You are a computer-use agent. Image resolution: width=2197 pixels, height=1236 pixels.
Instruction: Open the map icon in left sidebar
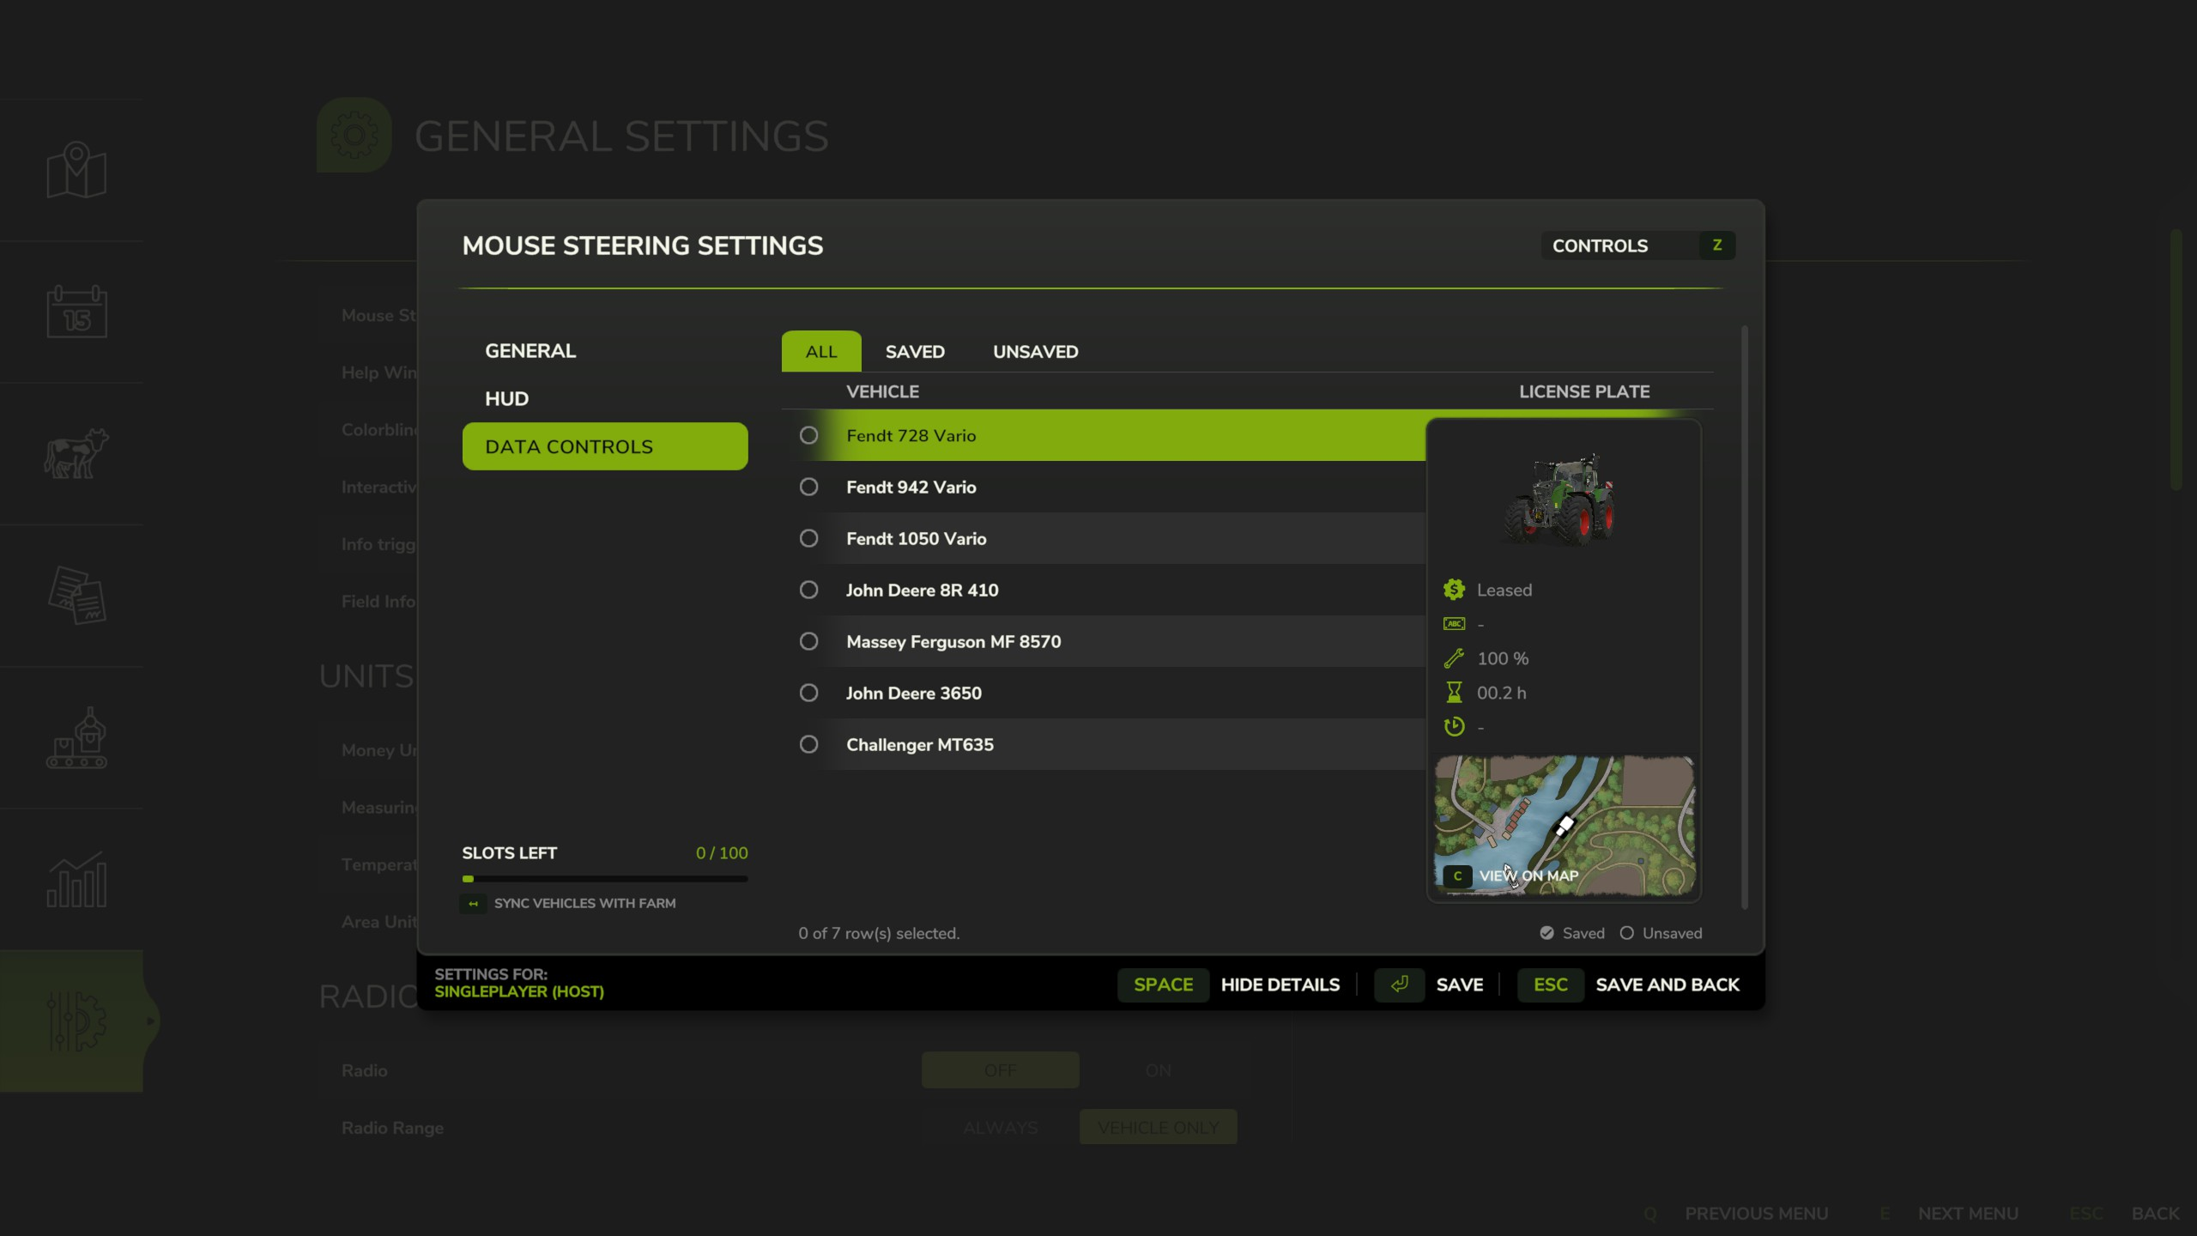pos(76,170)
